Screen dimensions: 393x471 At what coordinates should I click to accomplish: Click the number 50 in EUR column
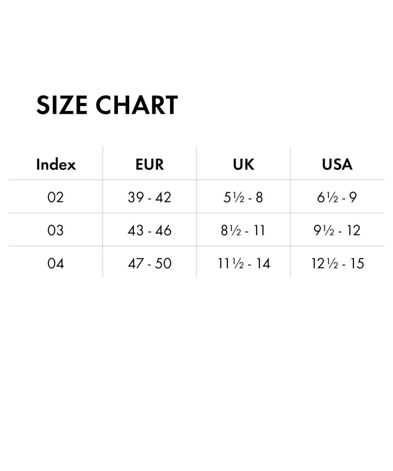[163, 263]
